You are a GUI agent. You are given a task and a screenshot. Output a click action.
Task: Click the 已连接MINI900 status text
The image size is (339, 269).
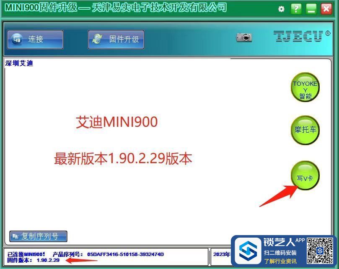pos(26,254)
